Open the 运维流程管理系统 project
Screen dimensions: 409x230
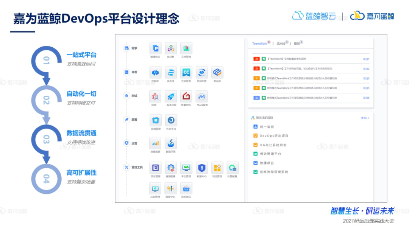[x=274, y=172]
